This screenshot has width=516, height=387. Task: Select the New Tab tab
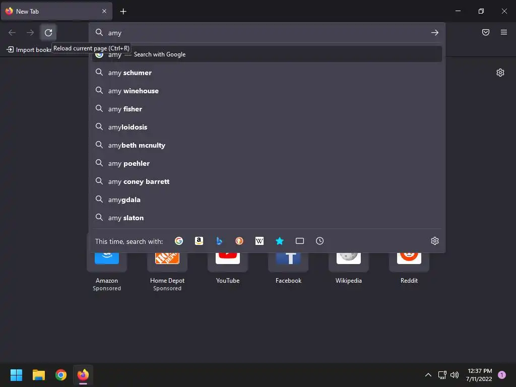click(56, 11)
